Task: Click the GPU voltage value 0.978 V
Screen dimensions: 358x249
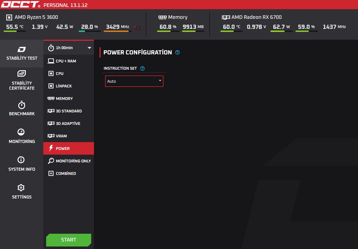Action: point(257,27)
